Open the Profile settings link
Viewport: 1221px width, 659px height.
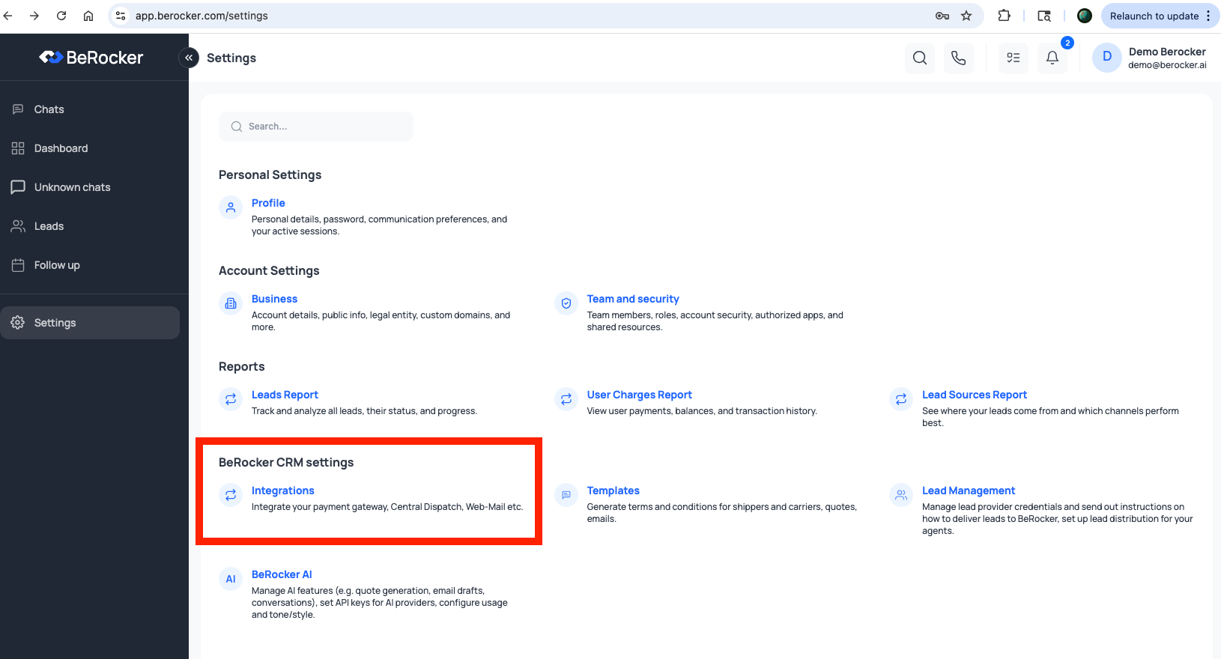point(268,203)
